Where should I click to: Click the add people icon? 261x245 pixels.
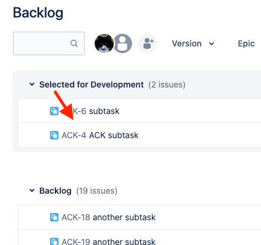pyautogui.click(x=148, y=43)
